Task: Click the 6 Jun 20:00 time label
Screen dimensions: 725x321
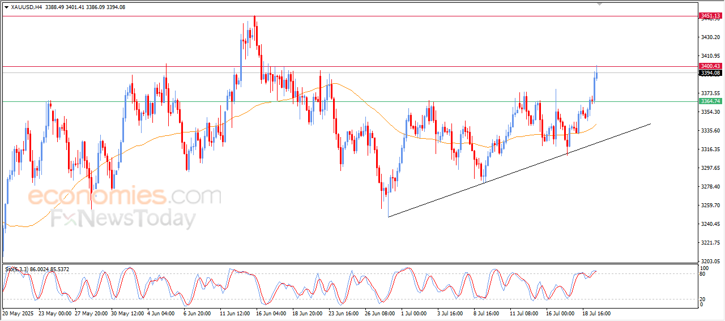Action: (198, 313)
